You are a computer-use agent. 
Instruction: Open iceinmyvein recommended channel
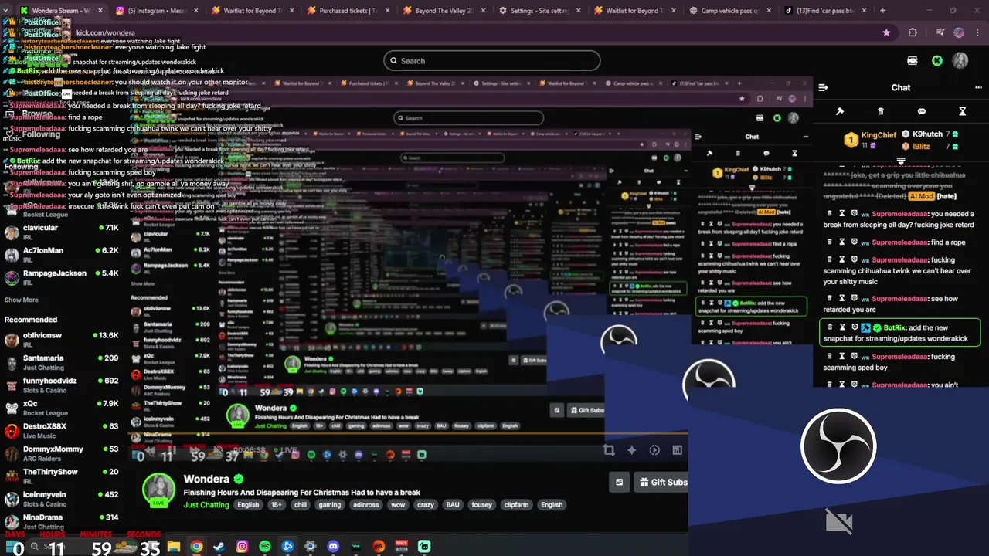tap(62, 498)
